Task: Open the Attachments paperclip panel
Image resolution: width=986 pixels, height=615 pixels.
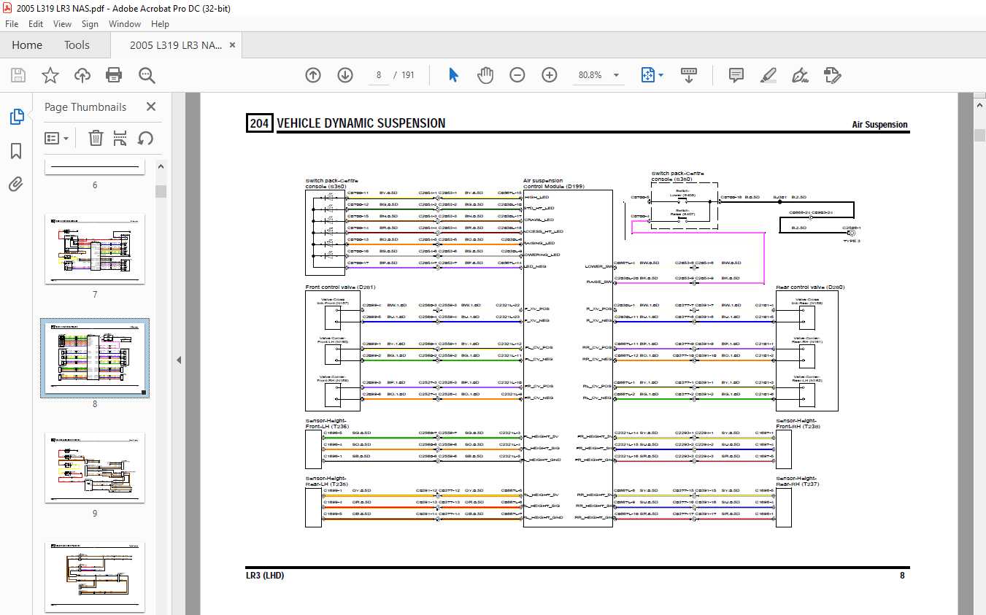Action: pos(16,184)
